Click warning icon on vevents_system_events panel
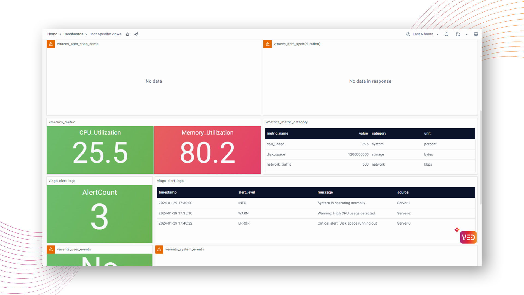 click(x=159, y=249)
